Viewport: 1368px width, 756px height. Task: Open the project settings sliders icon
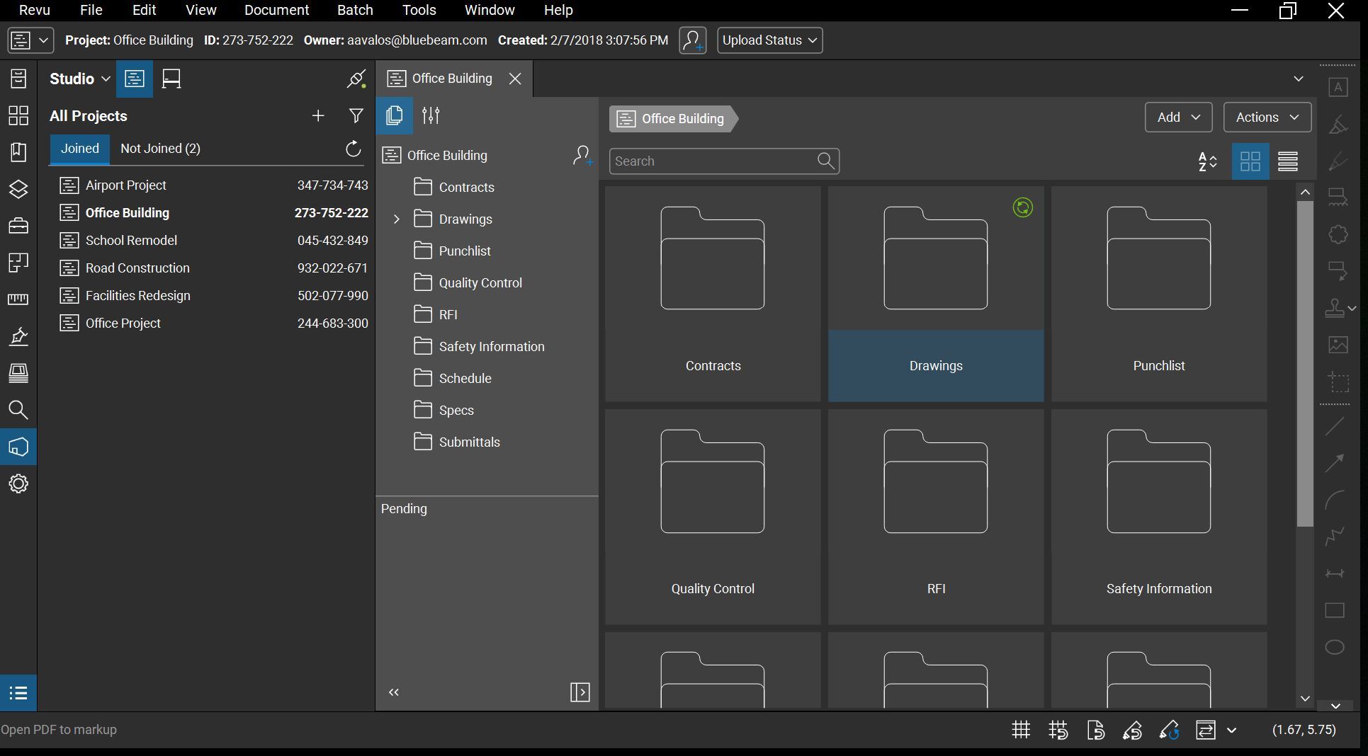coord(431,115)
